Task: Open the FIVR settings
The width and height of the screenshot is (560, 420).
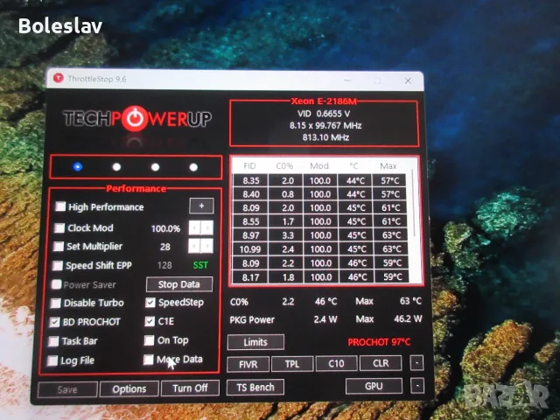Action: tap(248, 364)
